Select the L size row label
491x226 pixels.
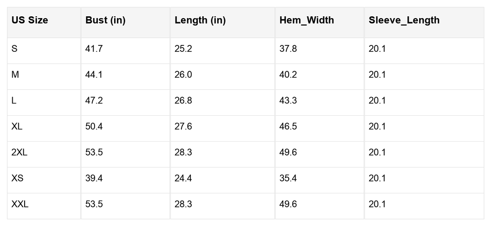click(x=14, y=100)
